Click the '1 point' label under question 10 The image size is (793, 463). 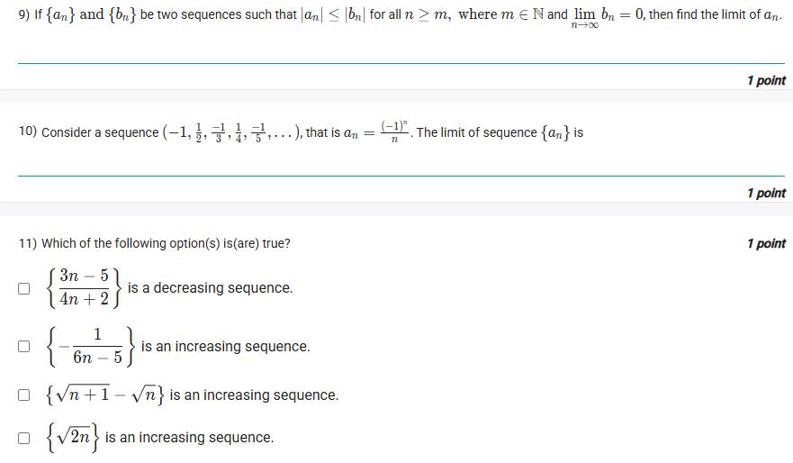(766, 194)
